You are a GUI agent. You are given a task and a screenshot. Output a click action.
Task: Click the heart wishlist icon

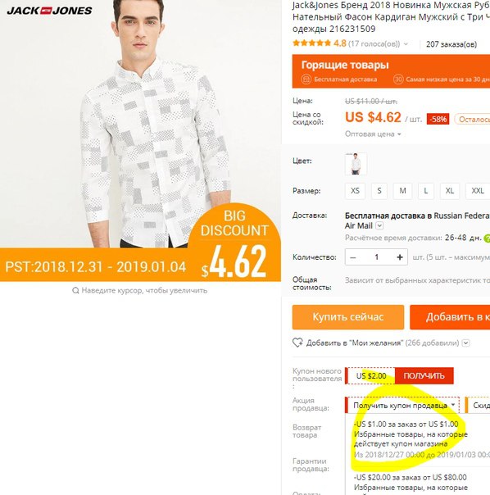[x=297, y=343]
